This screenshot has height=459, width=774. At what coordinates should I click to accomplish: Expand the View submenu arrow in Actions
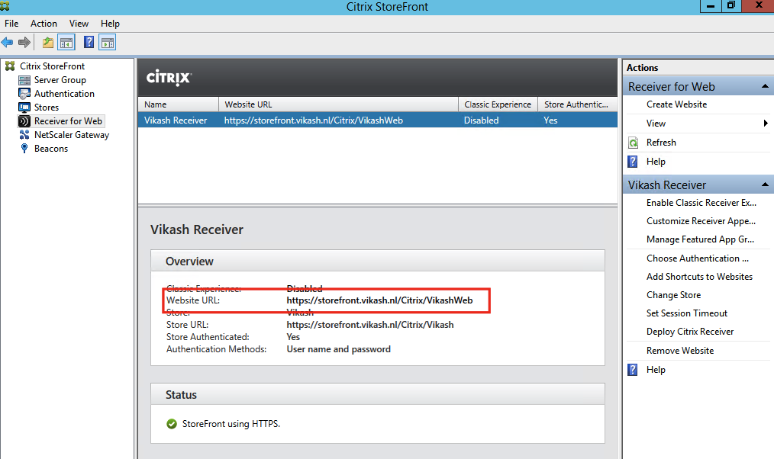(765, 124)
